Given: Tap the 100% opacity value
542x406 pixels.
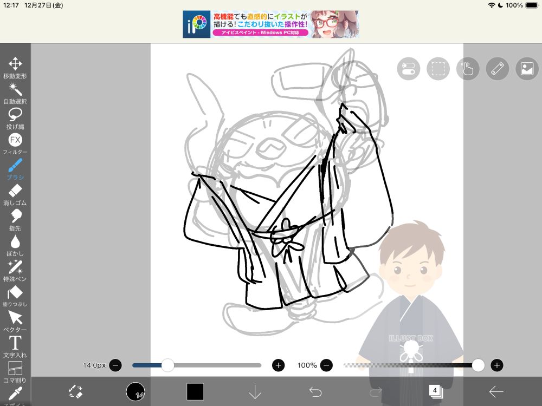Looking at the screenshot, I should coord(307,365).
